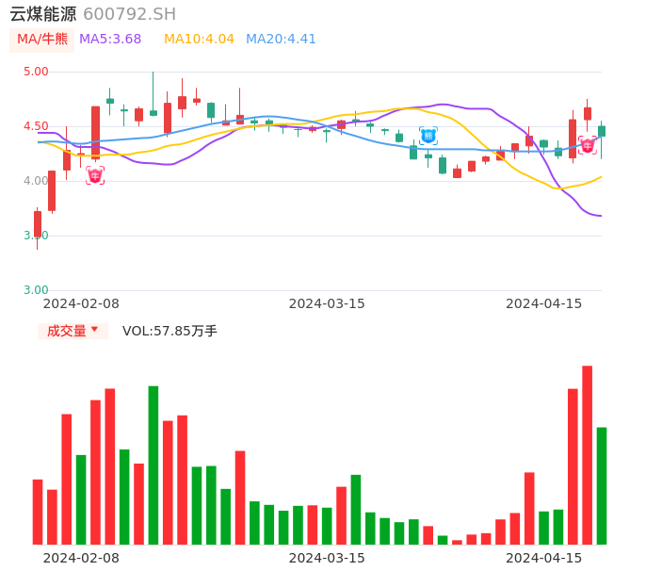This screenshot has height=571, width=646.
Task: Click the red dropdown arrow beside 成交量
Action: 94,330
